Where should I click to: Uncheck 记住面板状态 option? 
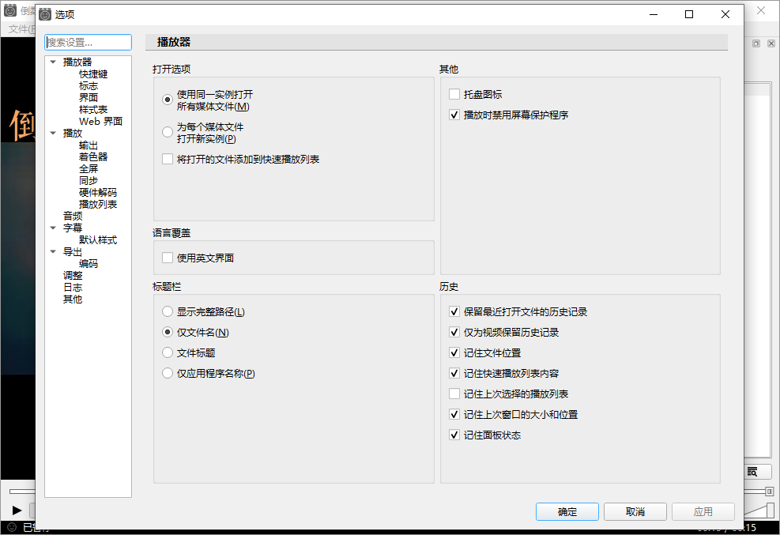click(x=454, y=435)
